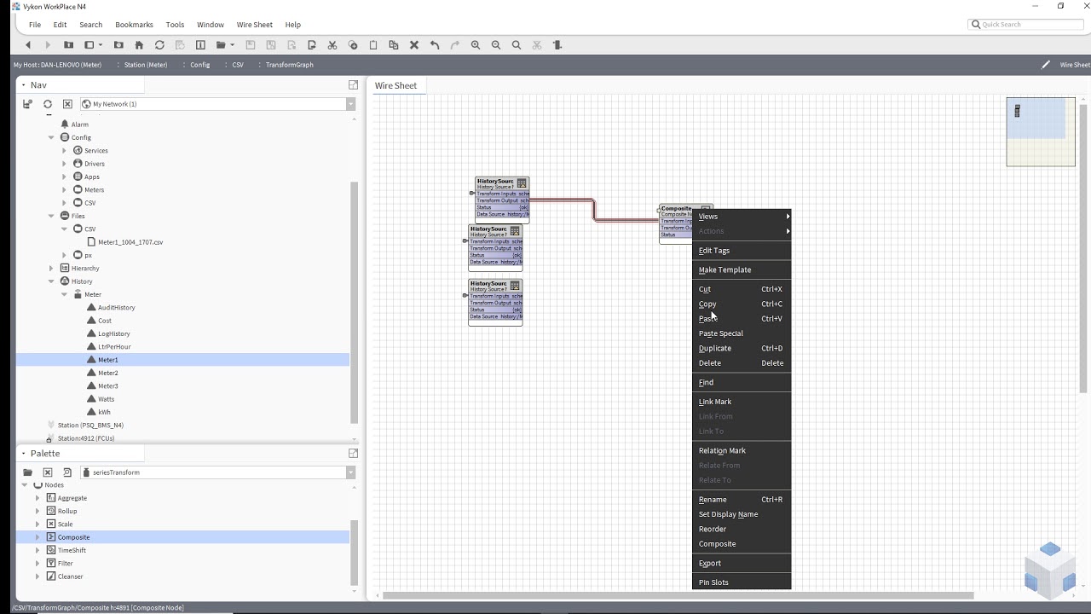
Task: Click the Nav panel close-tree X icon
Action: point(68,104)
